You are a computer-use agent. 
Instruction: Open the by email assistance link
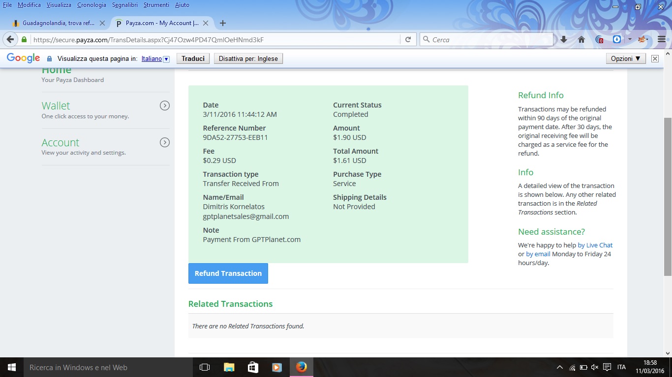click(538, 254)
